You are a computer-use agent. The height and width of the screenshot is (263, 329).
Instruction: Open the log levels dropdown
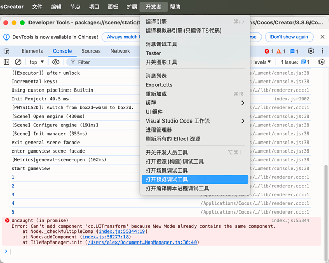click(x=260, y=62)
